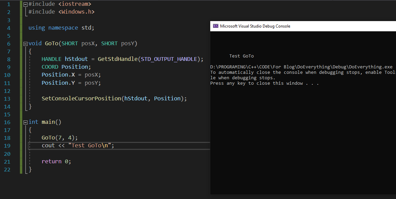Image resolution: width=396 pixels, height=199 pixels.
Task: Click the STD_OUTPUT_HANDLE argument
Action: click(x=169, y=59)
